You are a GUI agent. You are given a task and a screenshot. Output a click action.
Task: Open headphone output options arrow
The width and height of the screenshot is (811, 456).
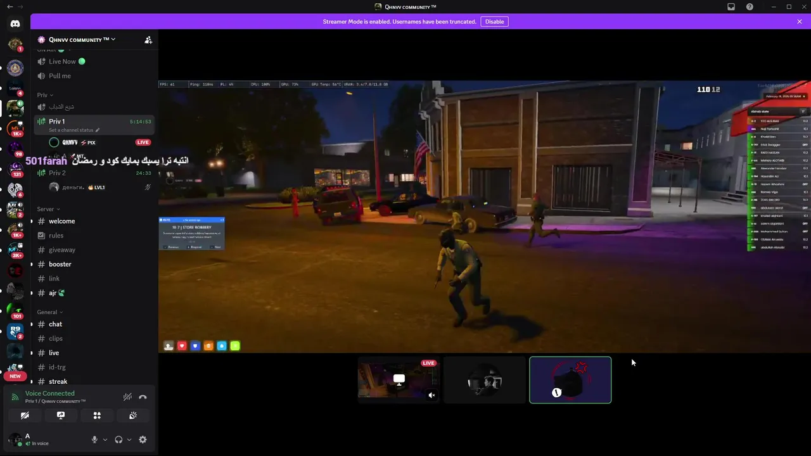(x=129, y=440)
